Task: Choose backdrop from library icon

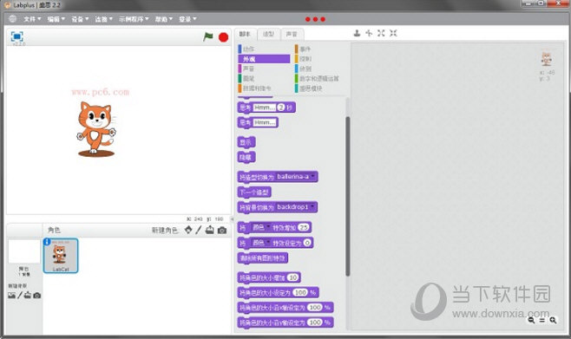Action: (x=11, y=296)
